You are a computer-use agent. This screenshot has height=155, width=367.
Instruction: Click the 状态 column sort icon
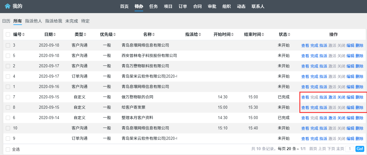(x=289, y=35)
